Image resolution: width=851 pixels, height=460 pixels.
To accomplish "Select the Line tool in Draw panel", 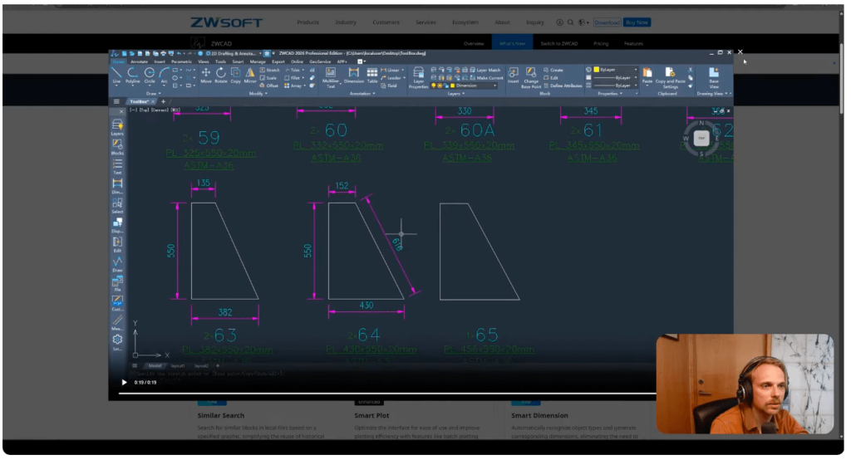I will pos(116,75).
